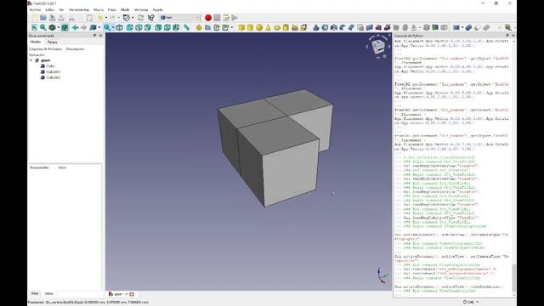Create a Part torus primitive
The width and height of the screenshot is (544, 306).
click(x=277, y=27)
